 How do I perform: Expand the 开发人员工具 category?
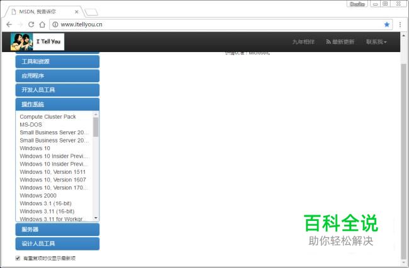57,90
